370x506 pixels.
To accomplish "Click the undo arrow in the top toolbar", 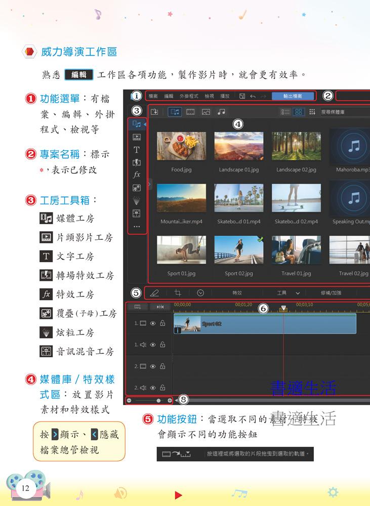I will click(x=253, y=96).
